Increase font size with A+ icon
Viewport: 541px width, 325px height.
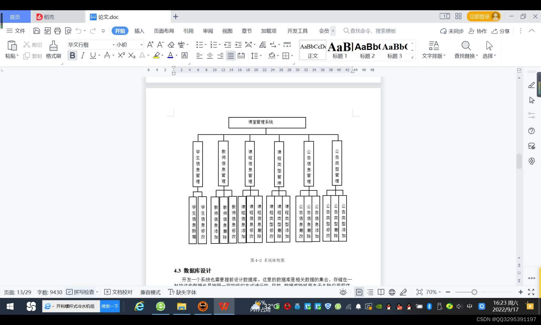[150, 45]
